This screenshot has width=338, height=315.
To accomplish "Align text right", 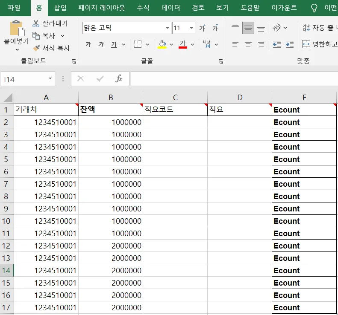I will (261, 44).
